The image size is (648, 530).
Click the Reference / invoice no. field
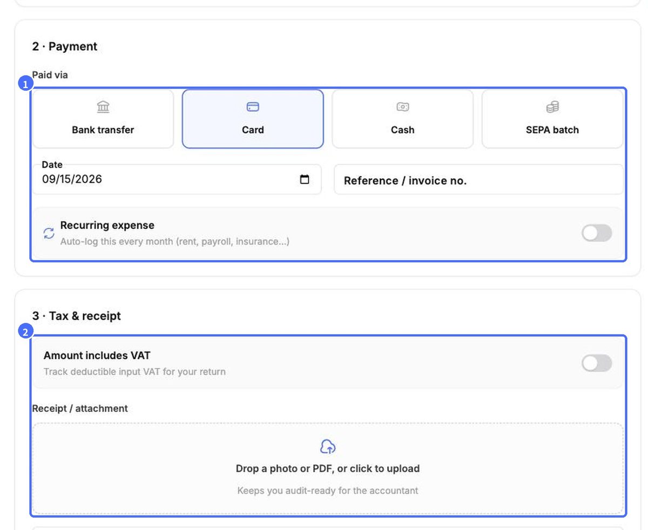(478, 180)
